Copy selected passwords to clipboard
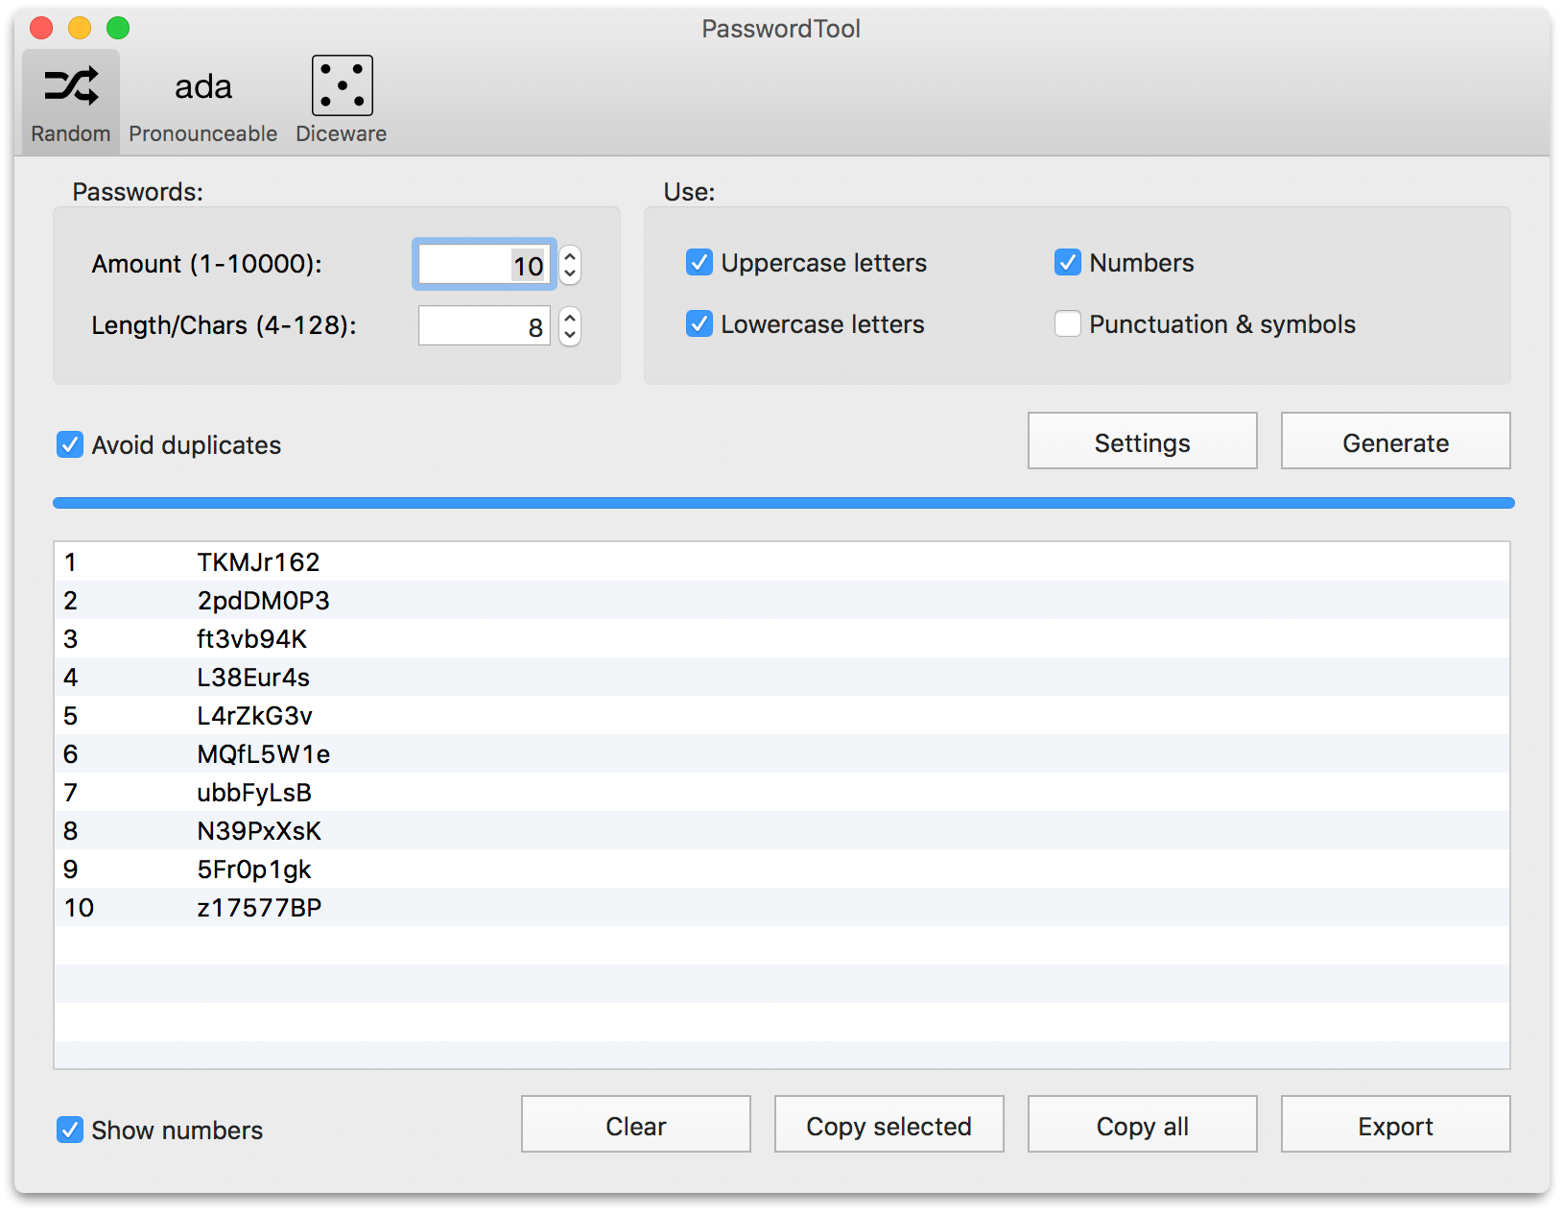The image size is (1564, 1215). [x=888, y=1124]
